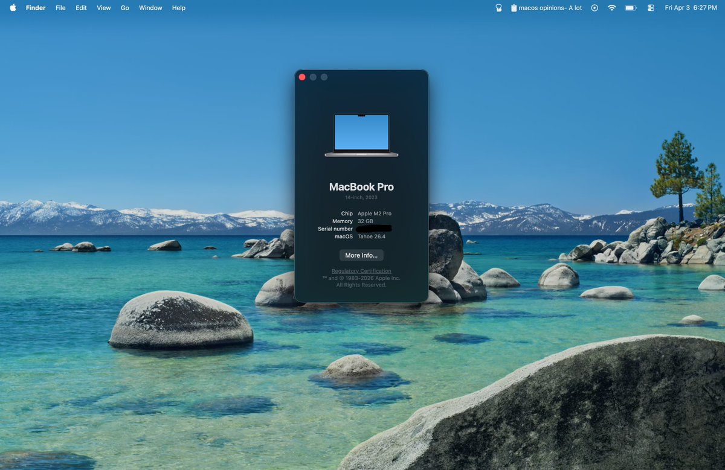Click the 32 GB memory value

point(366,221)
